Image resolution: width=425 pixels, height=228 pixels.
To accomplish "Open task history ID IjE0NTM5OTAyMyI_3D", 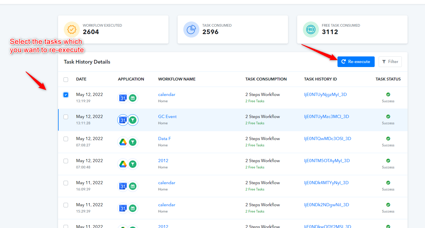I will pyautogui.click(x=327, y=161).
